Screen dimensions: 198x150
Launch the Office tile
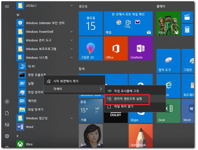pyautogui.click(x=116, y=48)
